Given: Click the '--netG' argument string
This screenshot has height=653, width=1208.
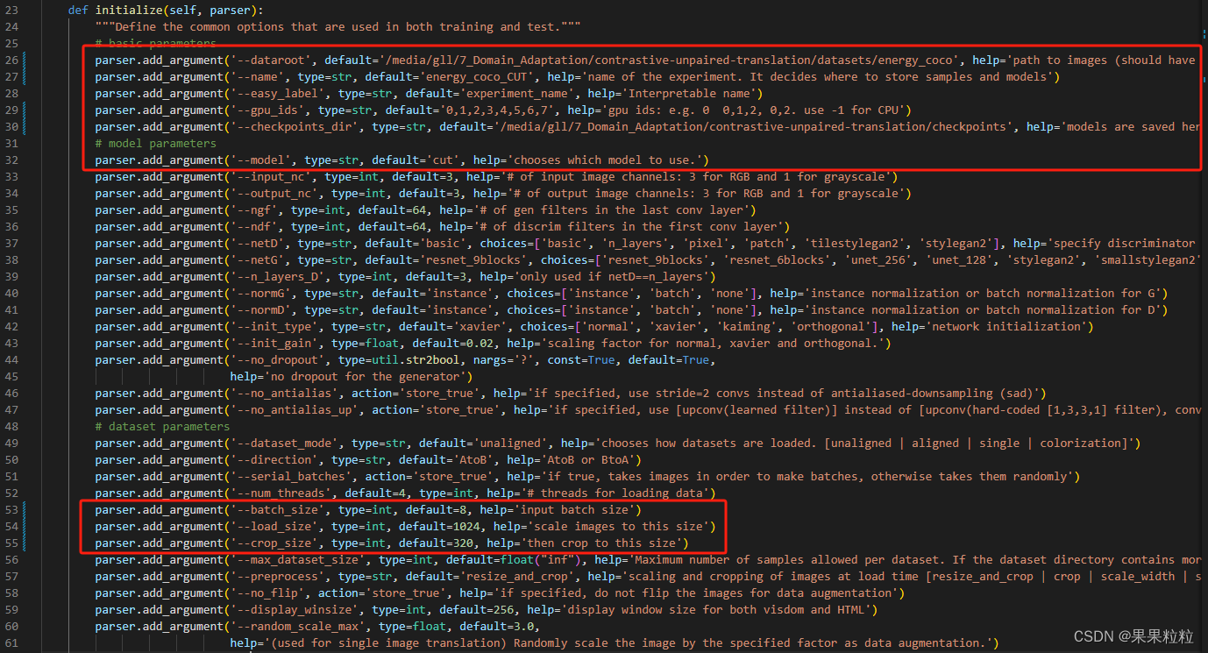Looking at the screenshot, I should 258,260.
